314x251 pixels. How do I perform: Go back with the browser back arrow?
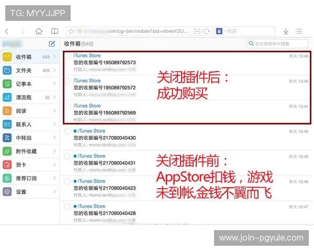click(x=7, y=31)
